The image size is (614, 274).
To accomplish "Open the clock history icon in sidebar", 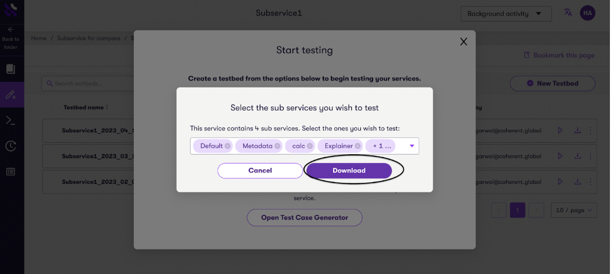I will pos(11,146).
